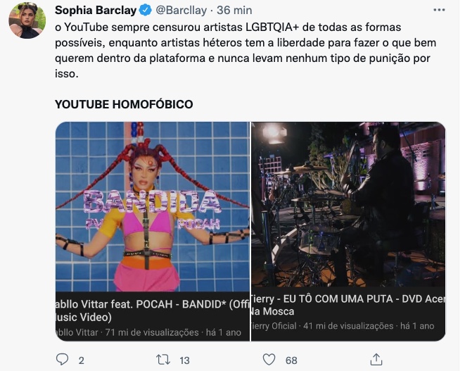Click the reply speech bubble icon
Image resolution: width=465 pixels, height=371 pixels.
pos(62,360)
